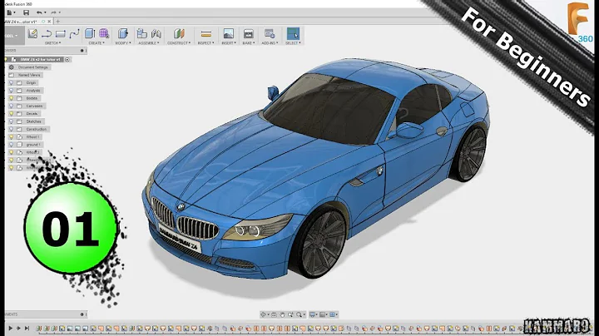Open the INSPECT dropdown menu
Viewport: 599px width, 336px height.
(206, 43)
